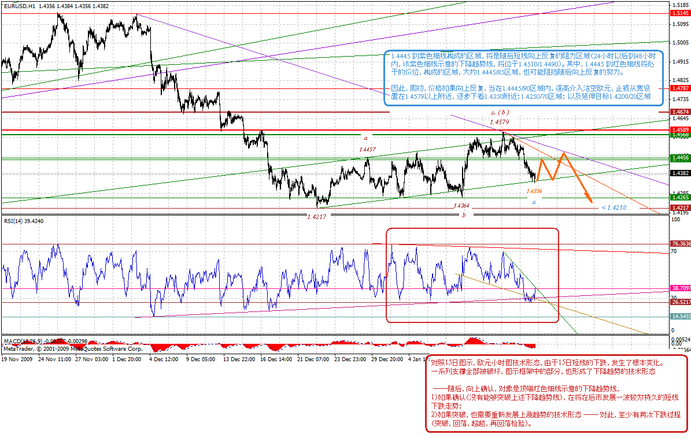This screenshot has height=438, width=691.
Task: Select the magenta 38.7097 RSI level tag
Action: click(x=681, y=288)
